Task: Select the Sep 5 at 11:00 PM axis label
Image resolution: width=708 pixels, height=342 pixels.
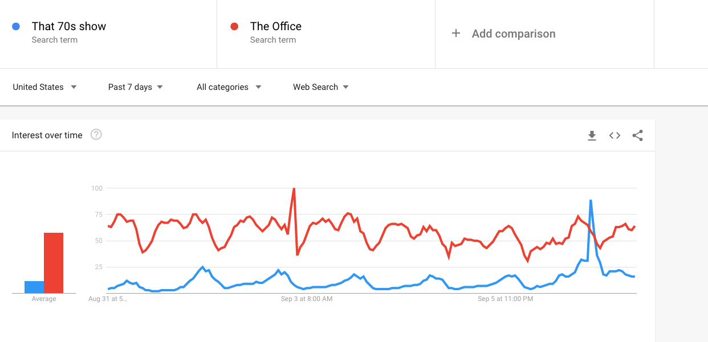Action: [505, 298]
